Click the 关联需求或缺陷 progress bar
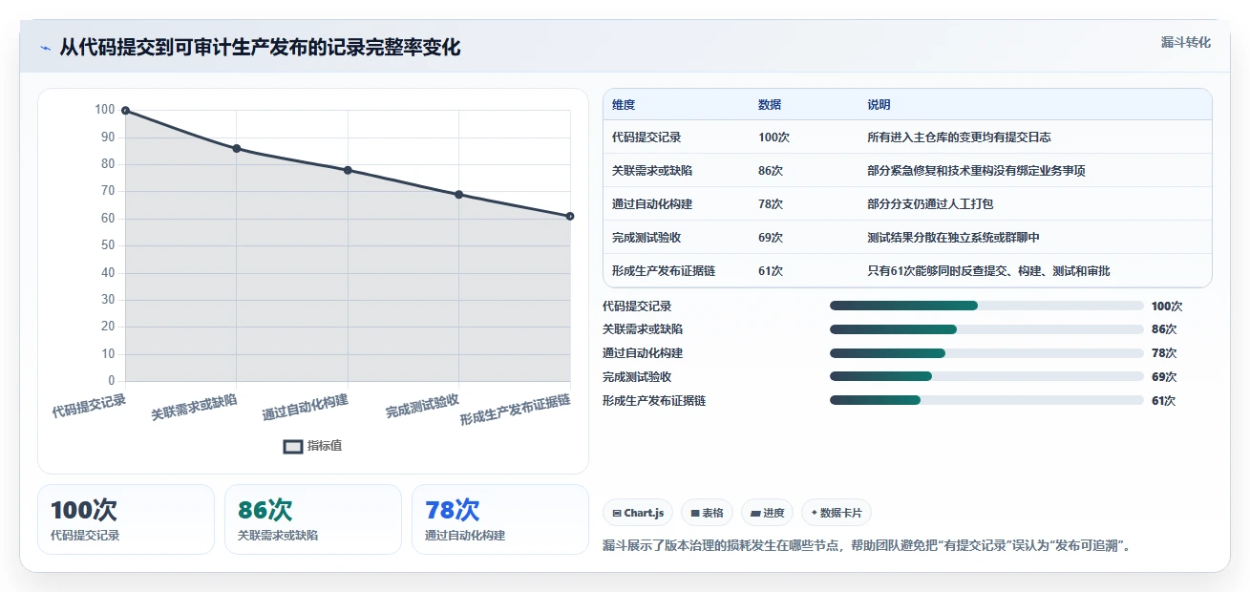1250x592 pixels. (x=986, y=329)
